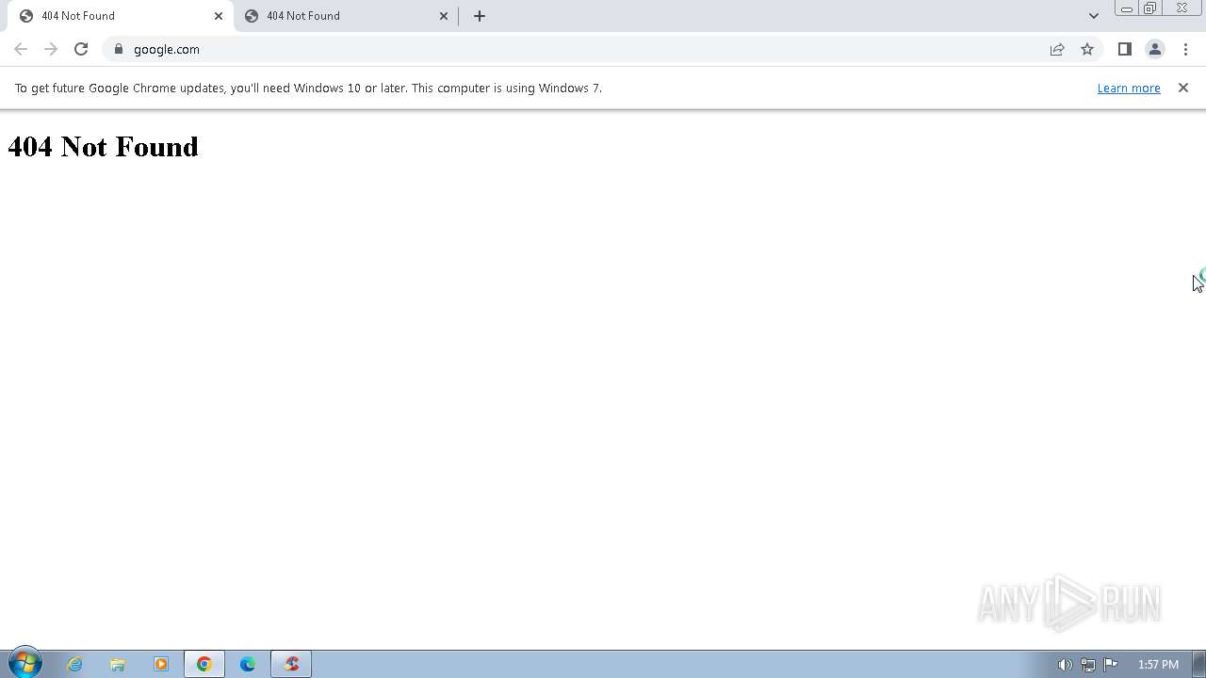Share this page icon
The image size is (1206, 678).
[x=1057, y=49]
